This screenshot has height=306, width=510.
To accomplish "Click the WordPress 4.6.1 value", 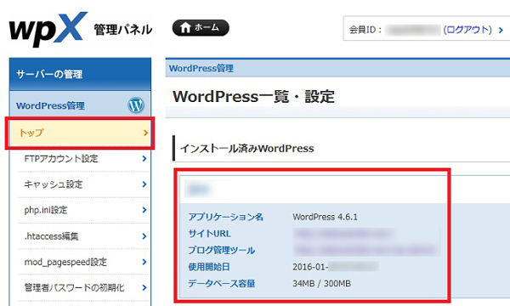I will coord(325,217).
